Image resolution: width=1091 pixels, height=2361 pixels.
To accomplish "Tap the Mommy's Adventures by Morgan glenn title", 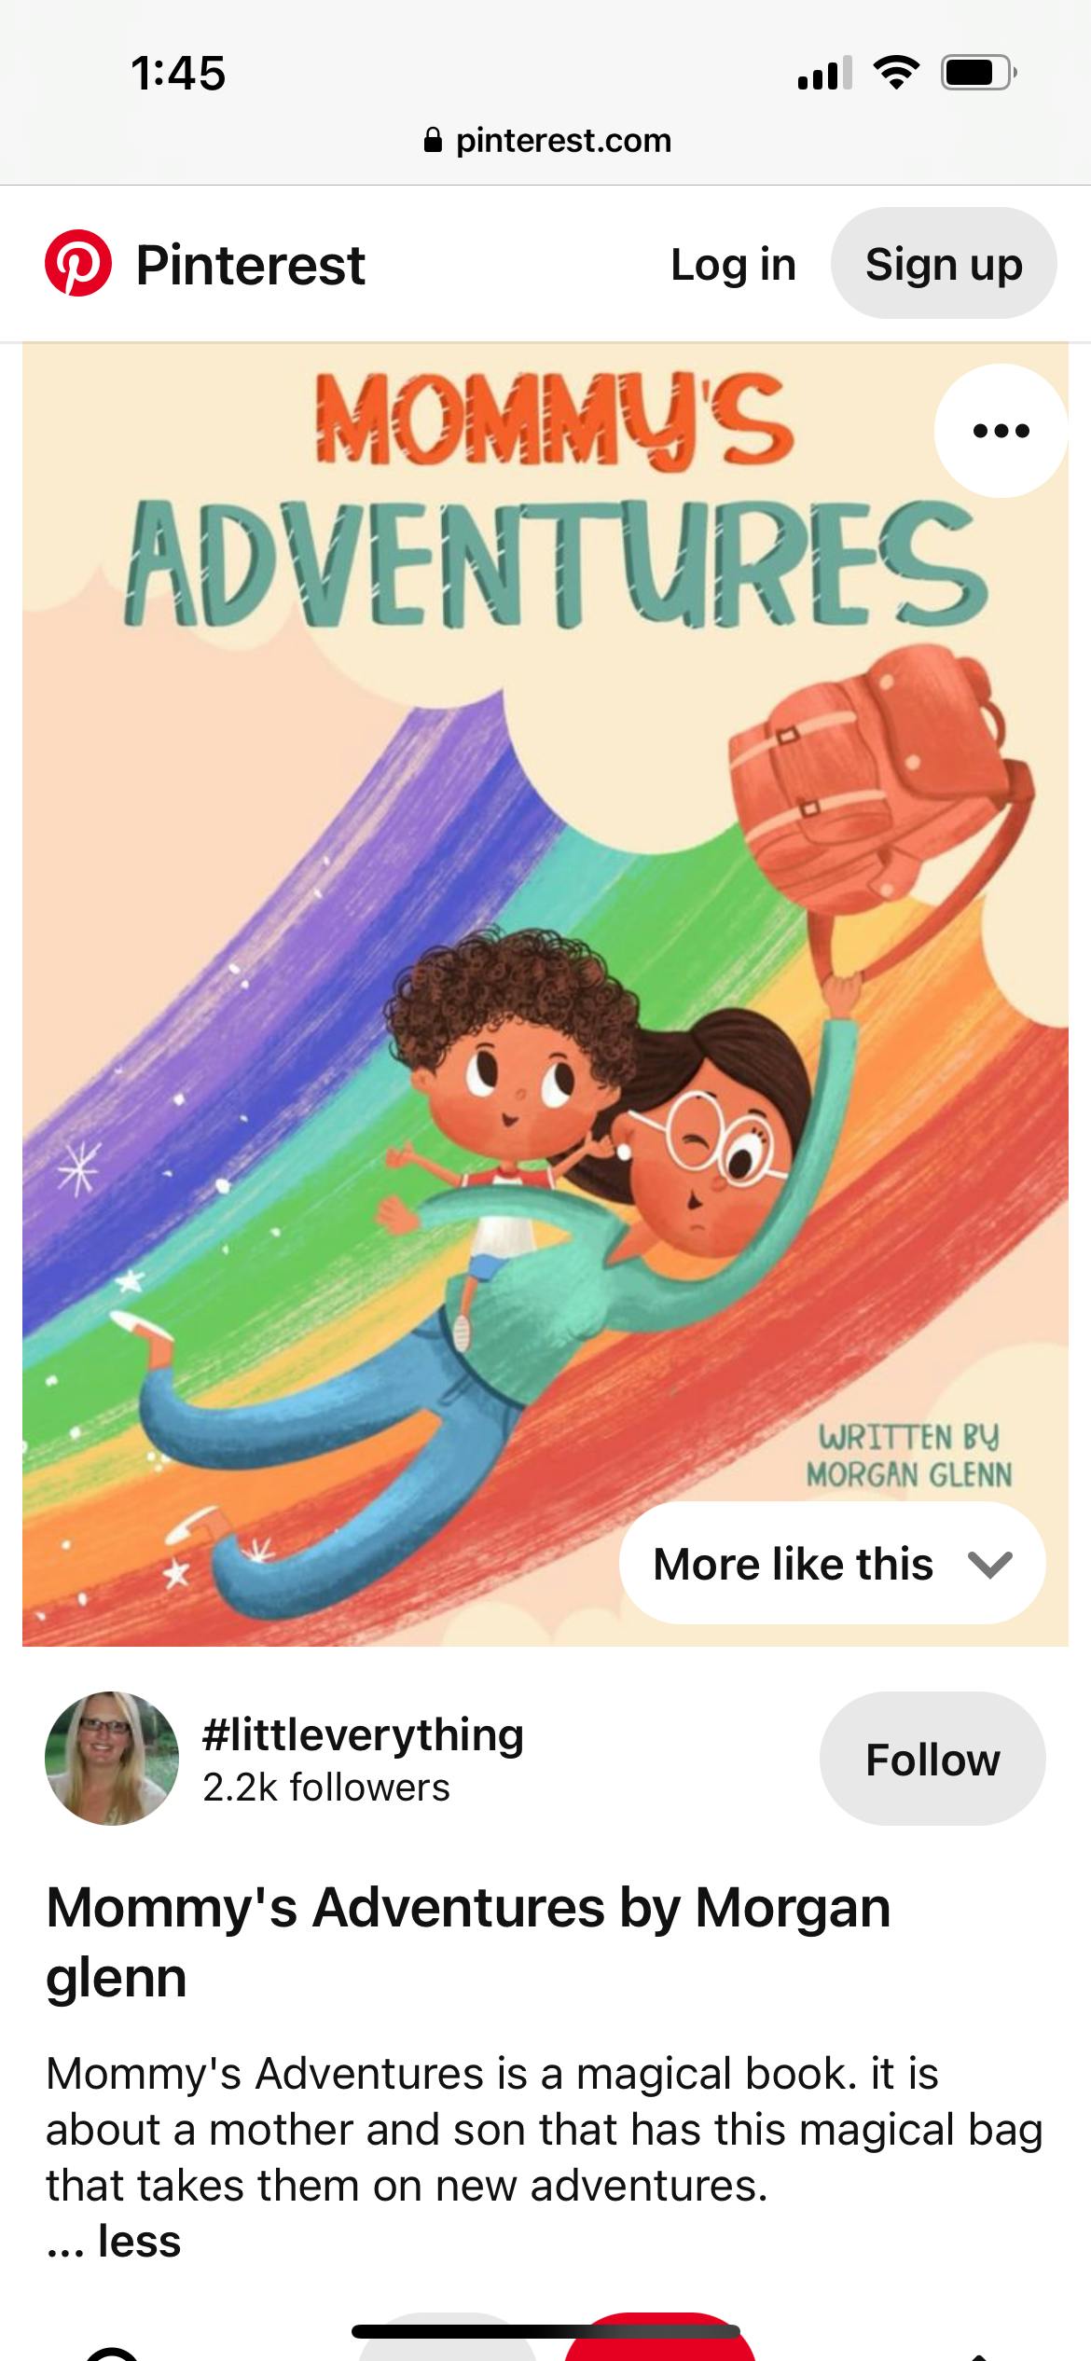I will click(x=468, y=1942).
